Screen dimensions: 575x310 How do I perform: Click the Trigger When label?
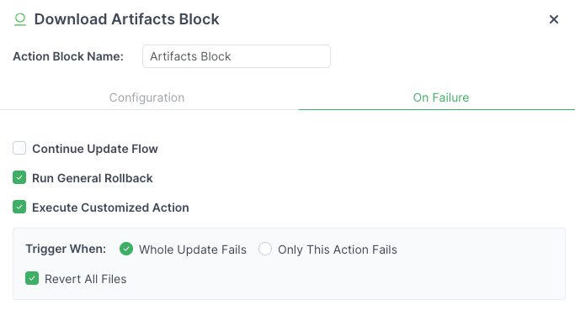coord(66,250)
